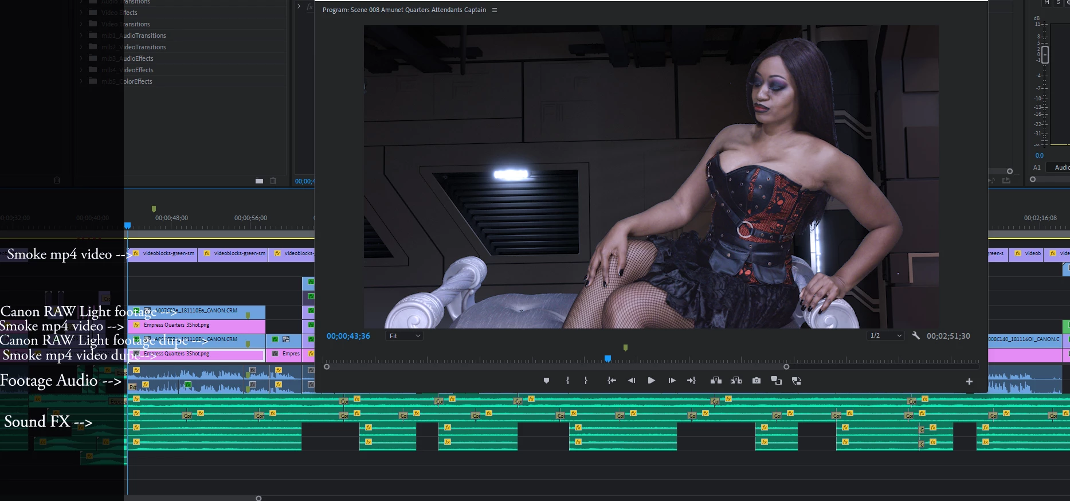Mark Out point with right brace icon
The height and width of the screenshot is (501, 1070).
click(x=586, y=381)
